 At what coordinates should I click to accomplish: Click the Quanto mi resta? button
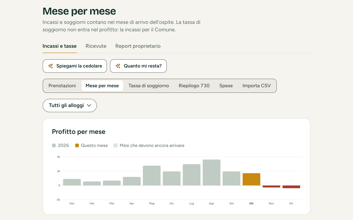(138, 66)
